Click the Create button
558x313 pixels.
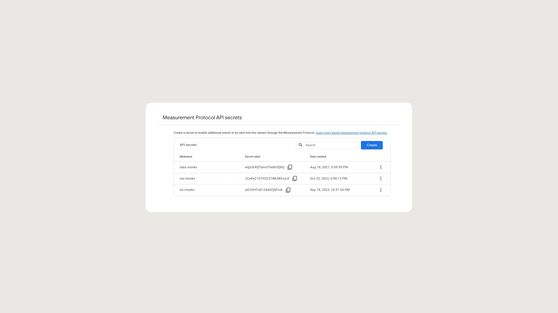pyautogui.click(x=372, y=145)
